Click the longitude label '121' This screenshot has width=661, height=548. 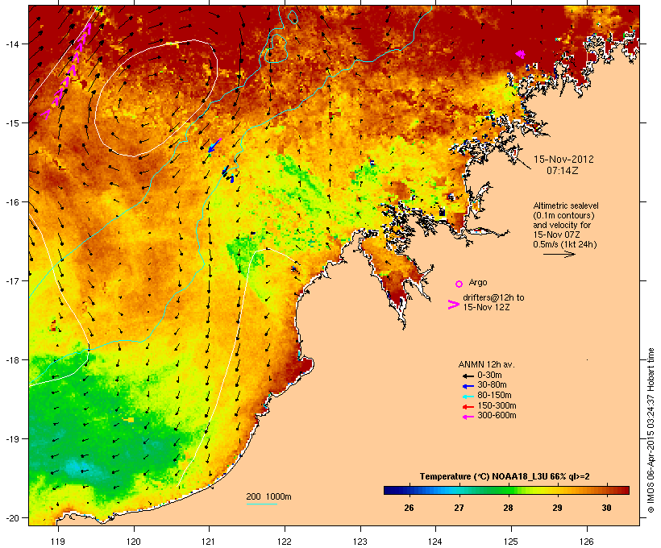209,542
